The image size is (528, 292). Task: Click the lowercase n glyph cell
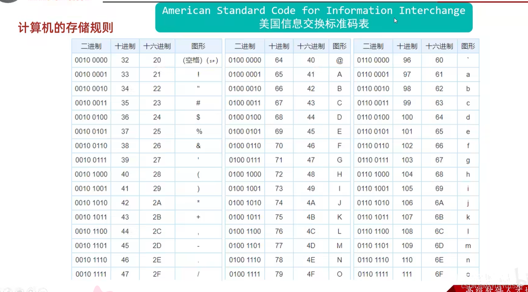[x=468, y=260]
